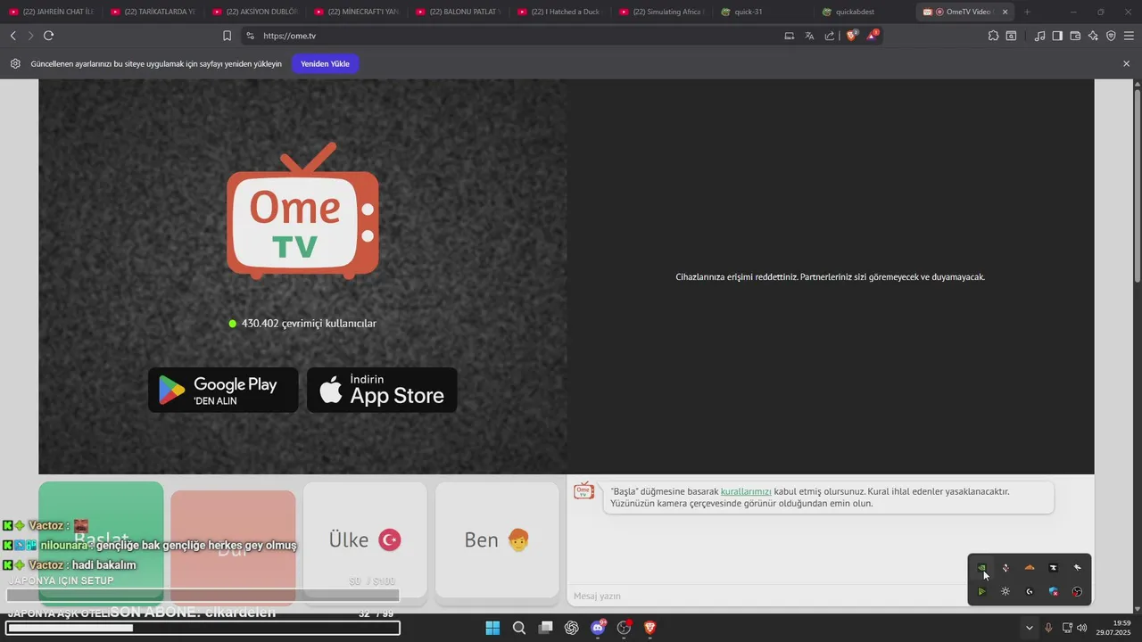The height and width of the screenshot is (642, 1142).
Task: Open the Ülke country selector
Action: pyautogui.click(x=365, y=539)
